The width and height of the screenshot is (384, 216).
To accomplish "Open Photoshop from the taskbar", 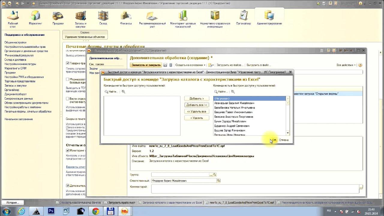I will [51, 211].
